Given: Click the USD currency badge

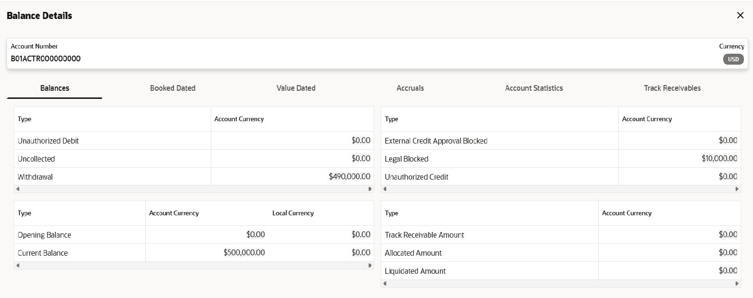Looking at the screenshot, I should pyautogui.click(x=733, y=59).
